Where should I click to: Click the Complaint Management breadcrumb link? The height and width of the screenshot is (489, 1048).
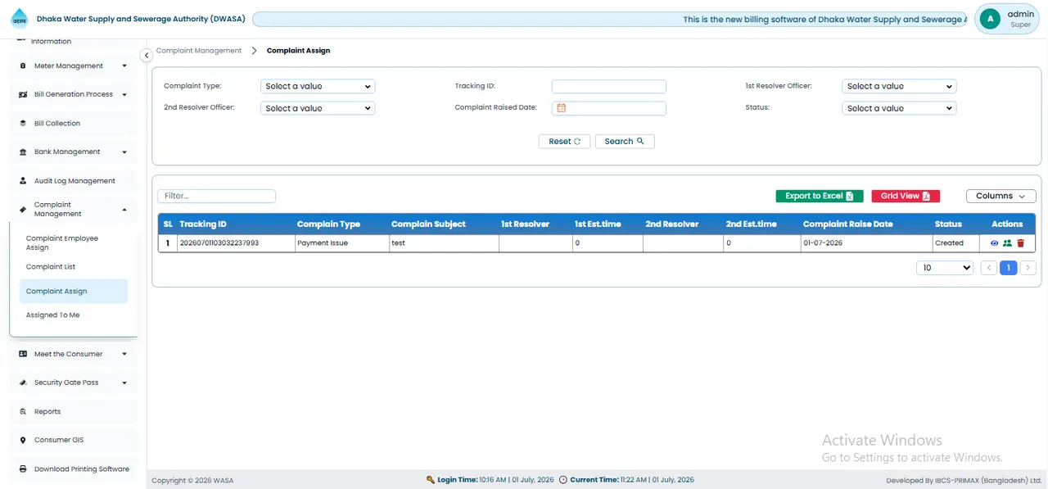tap(199, 51)
